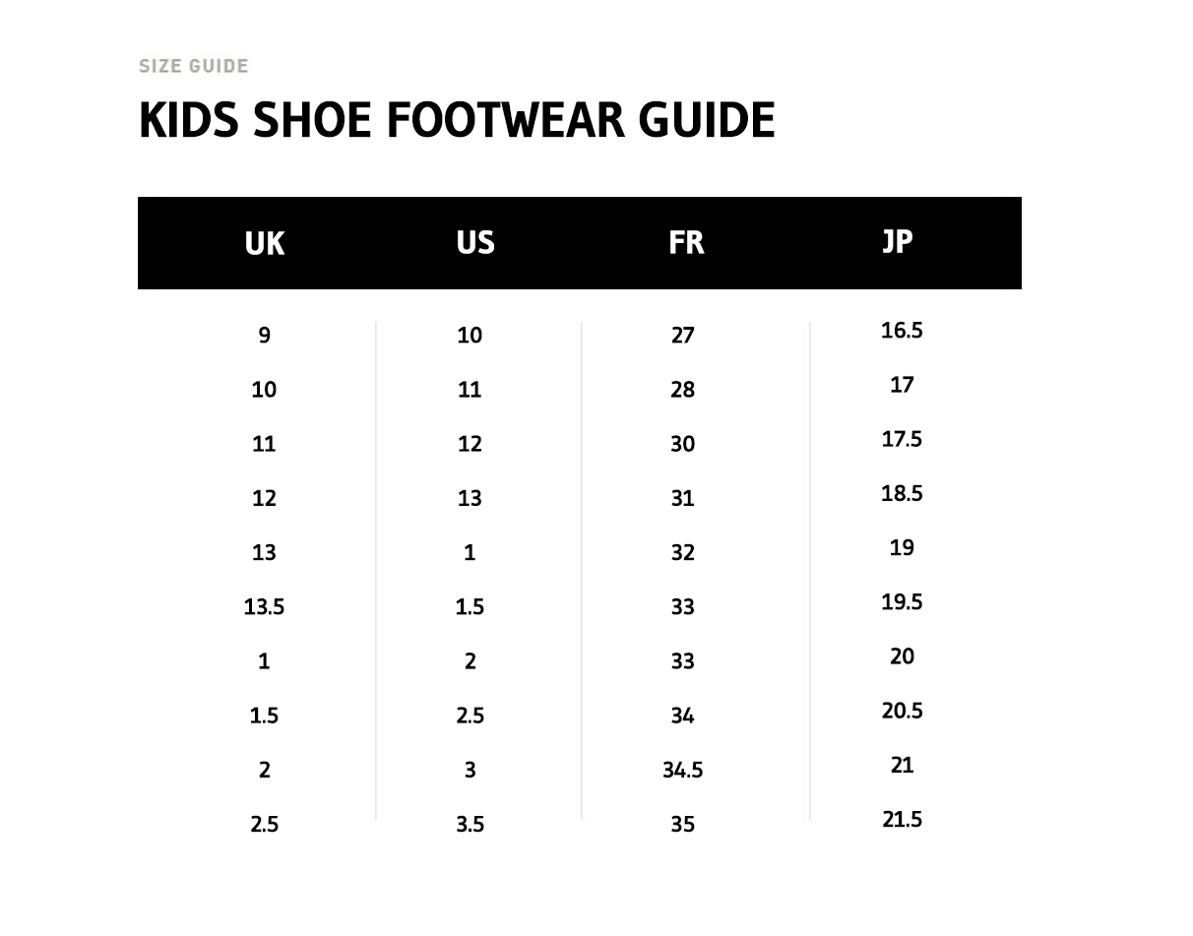Click FR size 35 cell

pyautogui.click(x=683, y=824)
